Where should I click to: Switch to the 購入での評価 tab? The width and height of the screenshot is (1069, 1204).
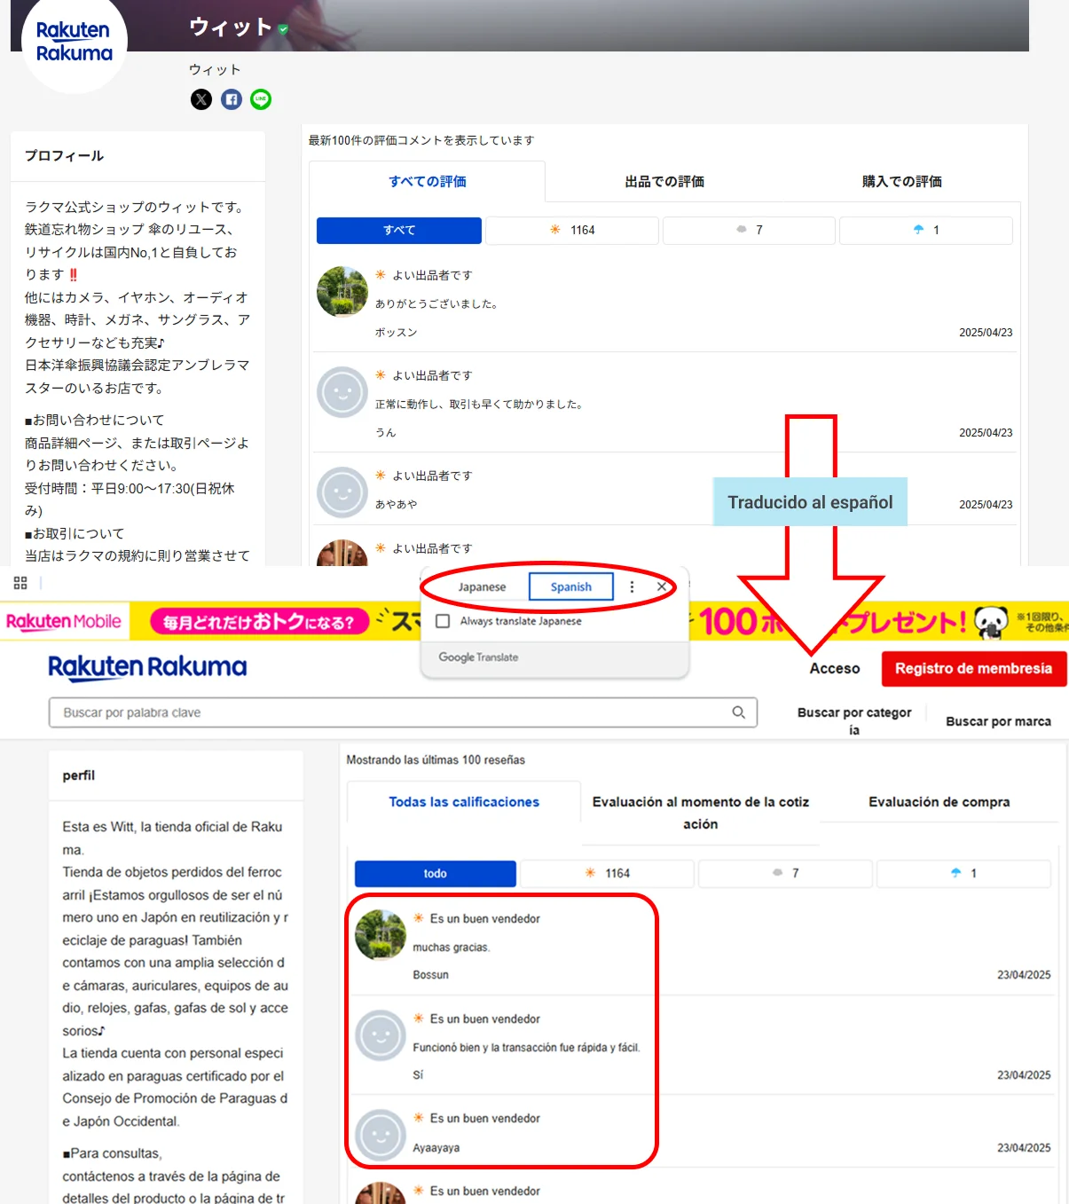902,181
